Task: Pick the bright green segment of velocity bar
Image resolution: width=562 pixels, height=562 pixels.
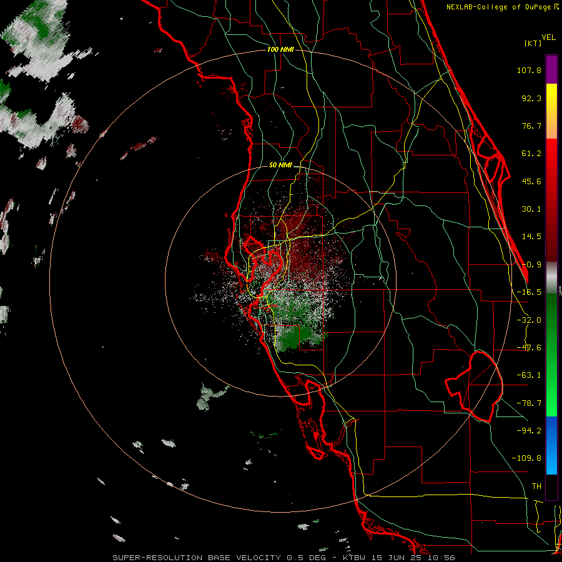Action: coord(551,394)
